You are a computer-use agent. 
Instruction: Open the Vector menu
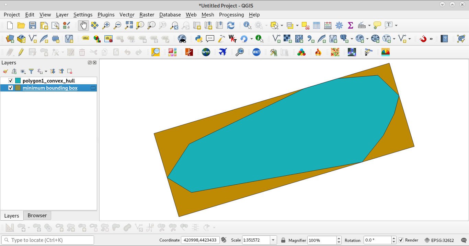127,15
